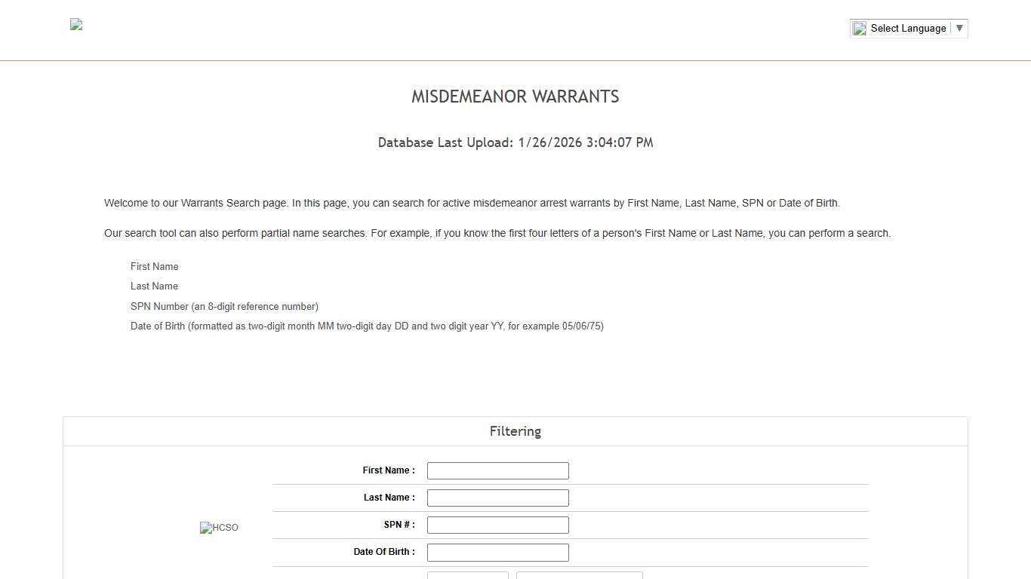Screen dimensions: 1031x579
Task: Click the Database Last Upload timestamp text
Action: [x=515, y=142]
